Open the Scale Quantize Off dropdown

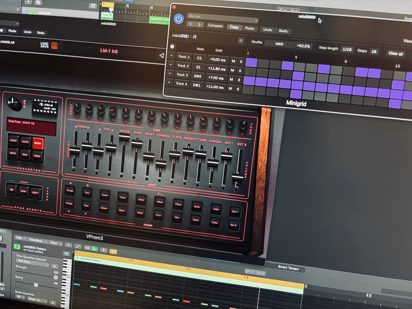click(20, 297)
